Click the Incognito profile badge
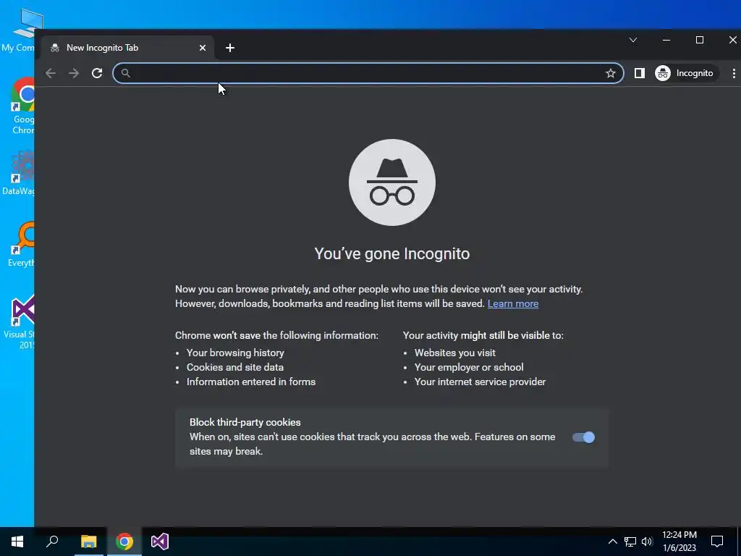 (x=685, y=73)
